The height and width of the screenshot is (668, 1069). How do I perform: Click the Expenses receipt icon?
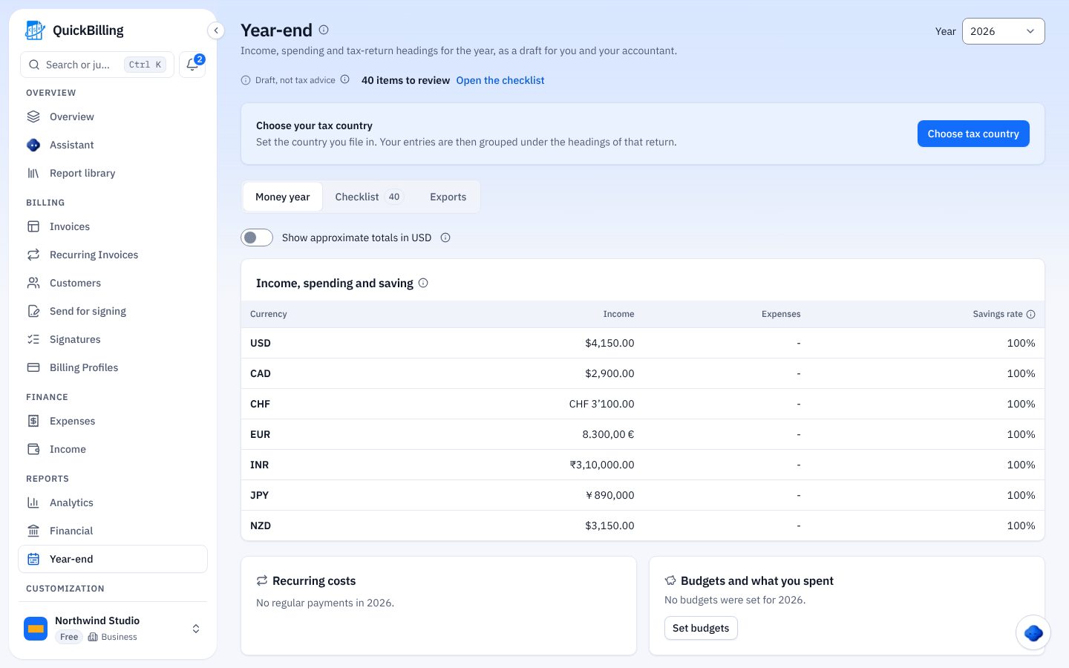(x=33, y=421)
